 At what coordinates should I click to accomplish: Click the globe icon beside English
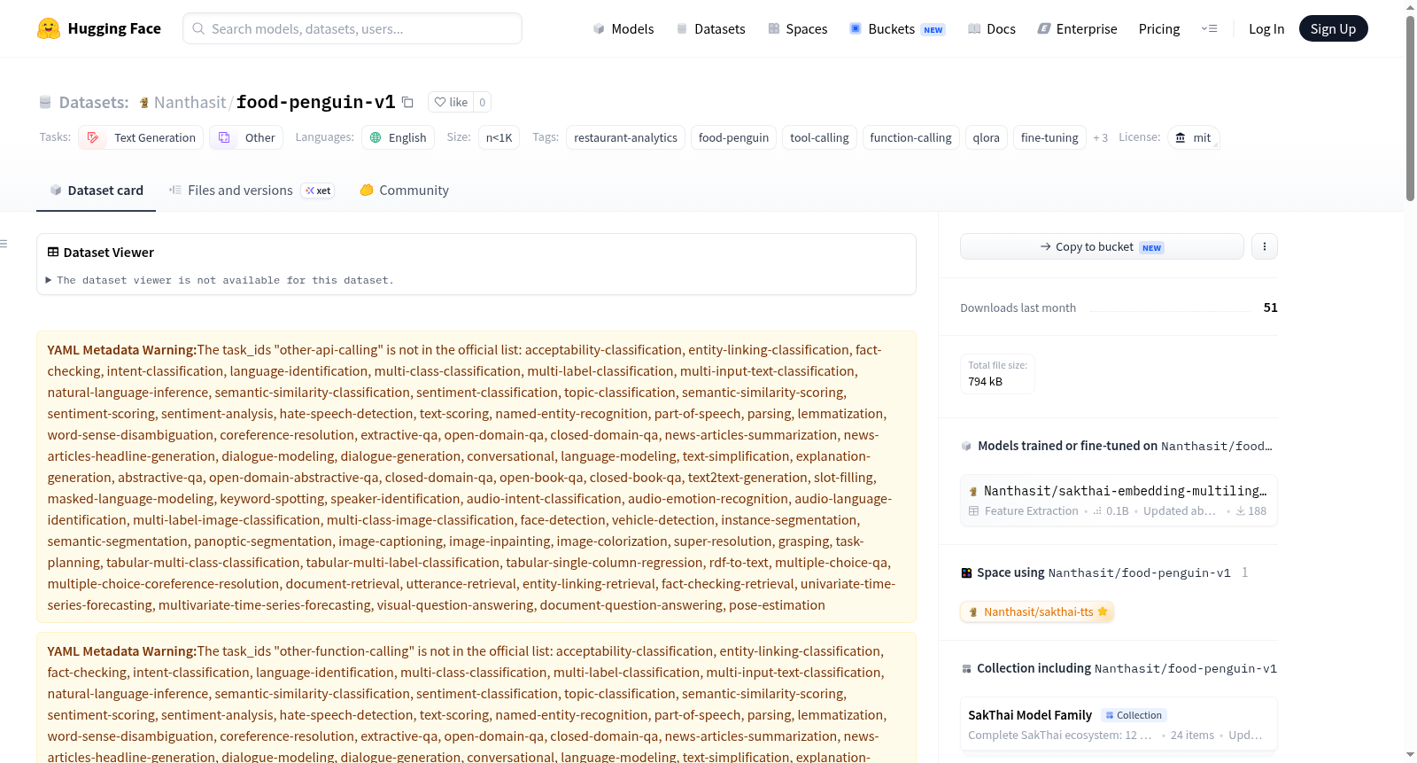click(376, 137)
